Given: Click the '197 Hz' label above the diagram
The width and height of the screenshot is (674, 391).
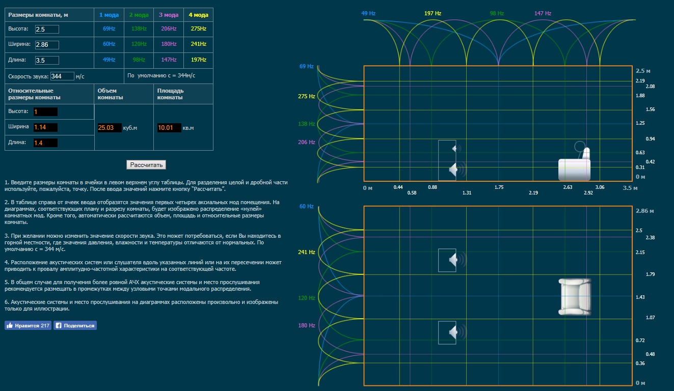Looking at the screenshot, I should [x=432, y=13].
